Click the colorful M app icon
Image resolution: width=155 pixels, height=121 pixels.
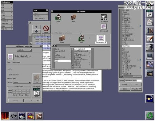pyautogui.click(x=30, y=116)
